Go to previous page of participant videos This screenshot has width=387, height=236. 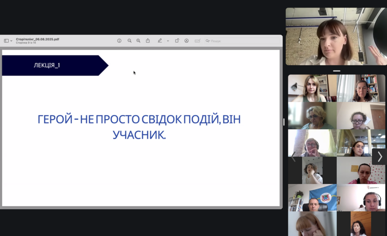tap(293, 157)
